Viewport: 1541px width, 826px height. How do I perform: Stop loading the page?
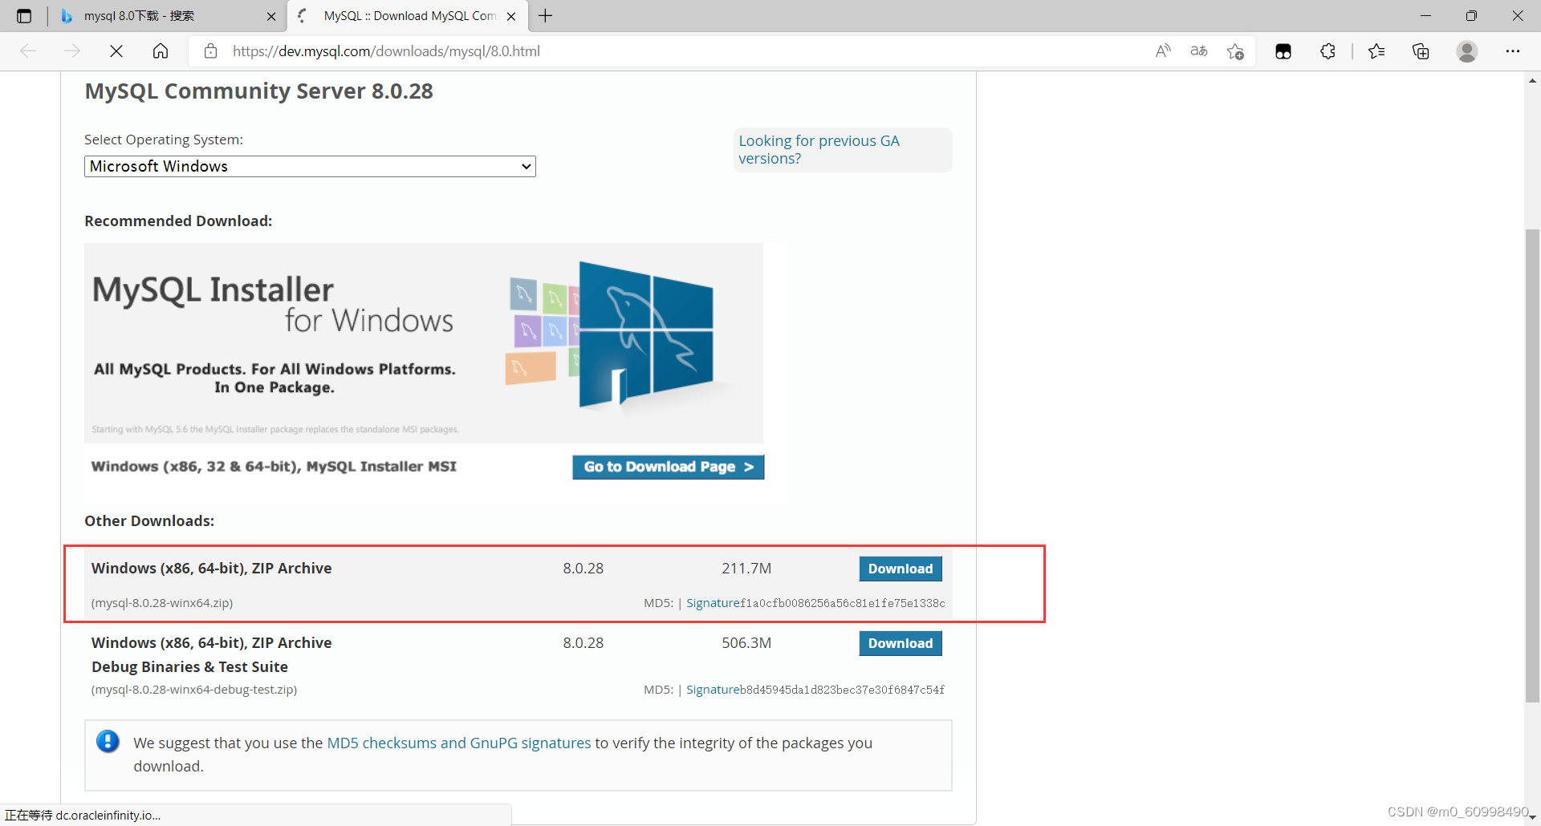click(x=116, y=51)
